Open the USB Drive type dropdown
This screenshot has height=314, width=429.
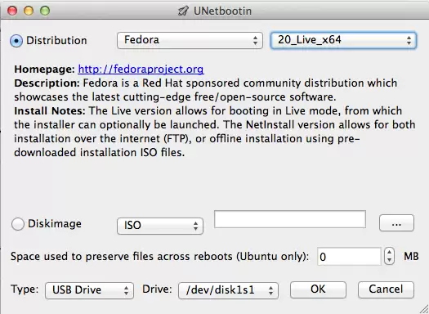click(89, 290)
